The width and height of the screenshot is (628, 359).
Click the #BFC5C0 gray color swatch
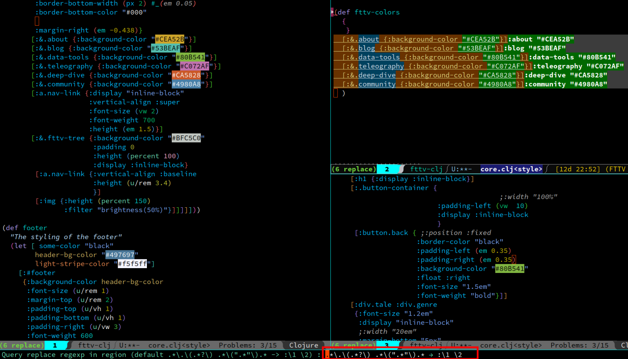(186, 138)
